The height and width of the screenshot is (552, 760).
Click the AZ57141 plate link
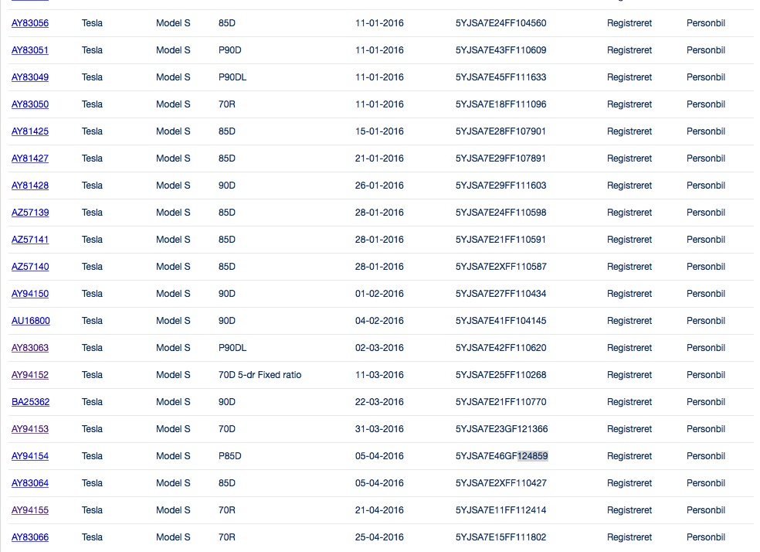30,240
